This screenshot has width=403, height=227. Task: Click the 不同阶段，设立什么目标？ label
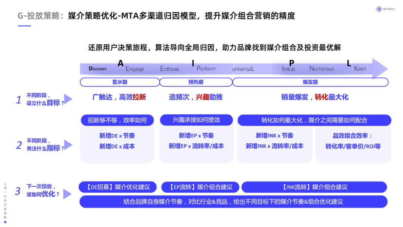[45, 99]
